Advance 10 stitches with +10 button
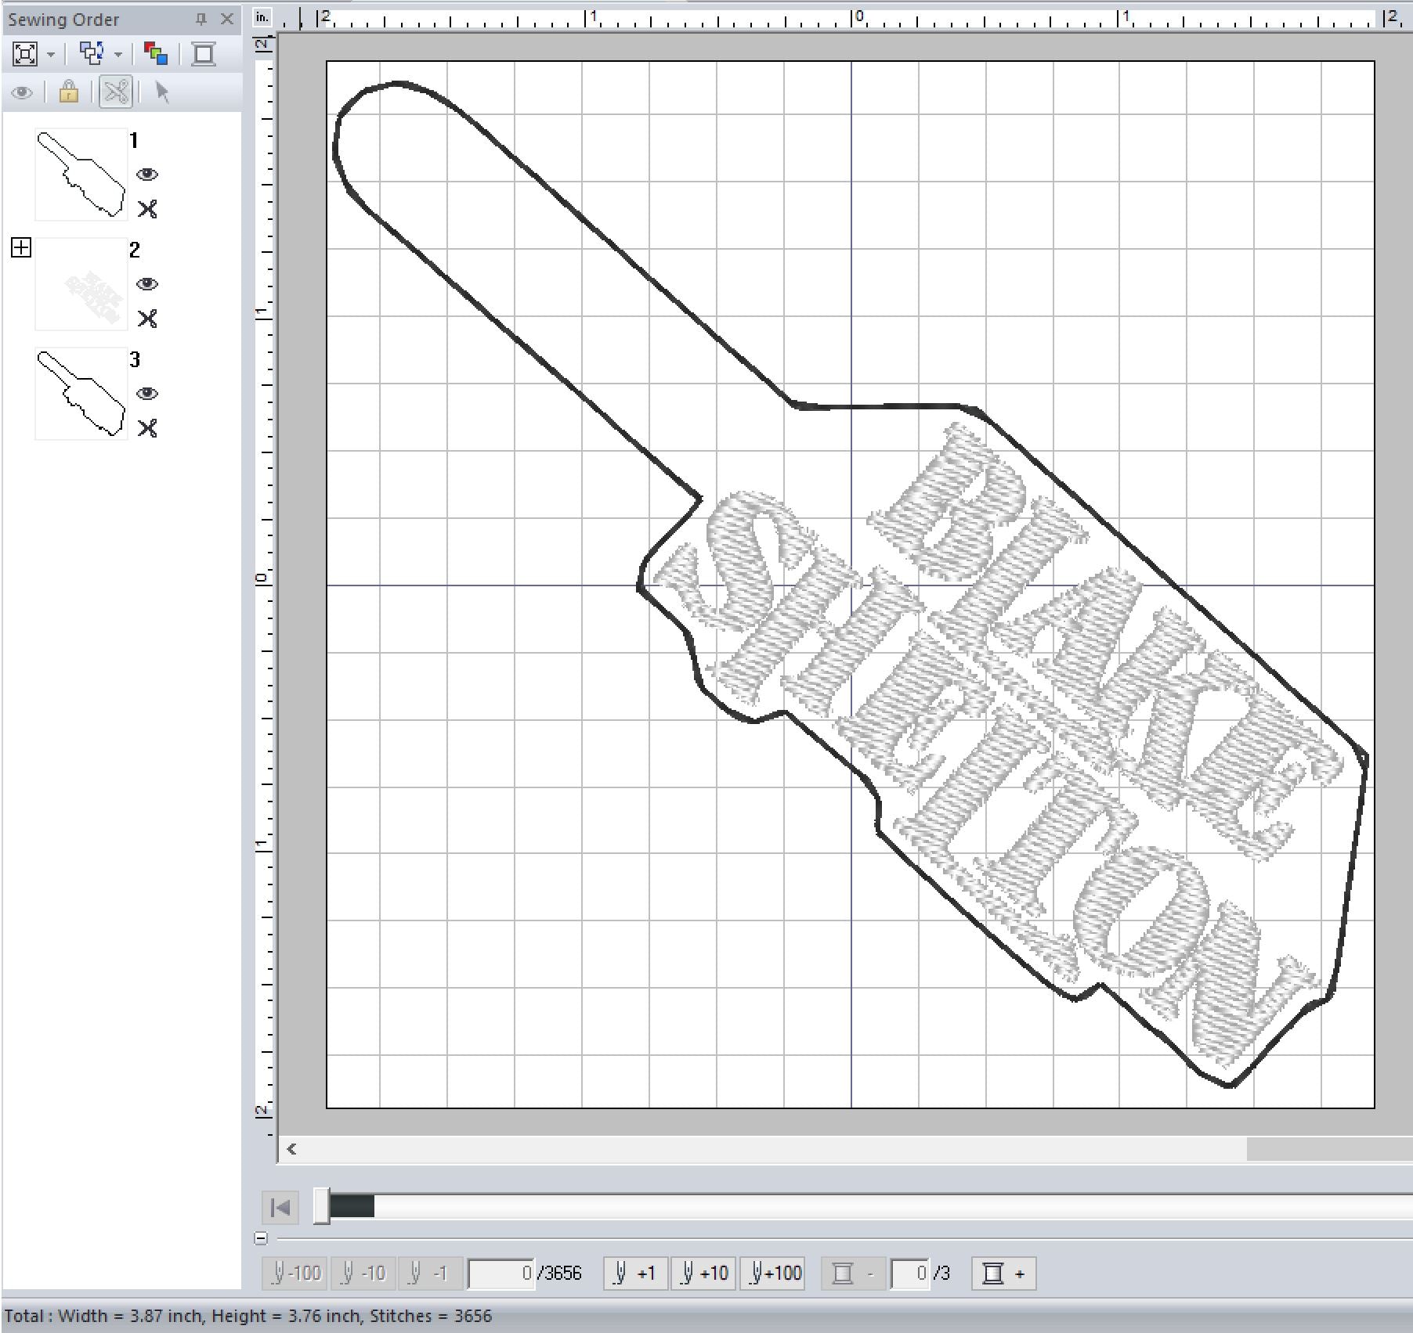 tap(703, 1274)
